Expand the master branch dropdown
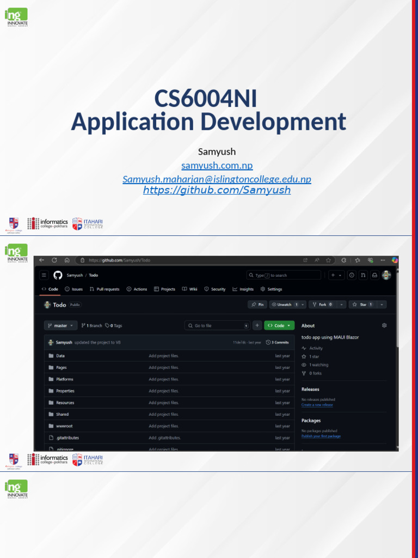Image resolution: width=418 pixels, height=558 pixels. tap(60, 325)
